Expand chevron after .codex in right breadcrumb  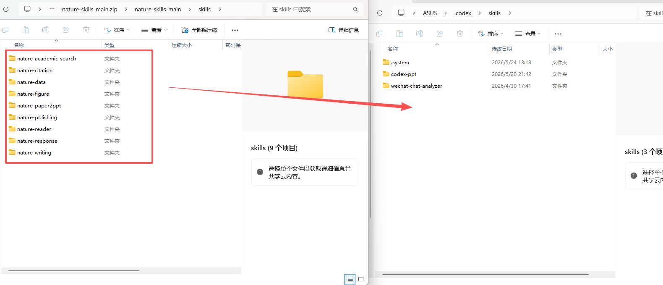coord(480,13)
